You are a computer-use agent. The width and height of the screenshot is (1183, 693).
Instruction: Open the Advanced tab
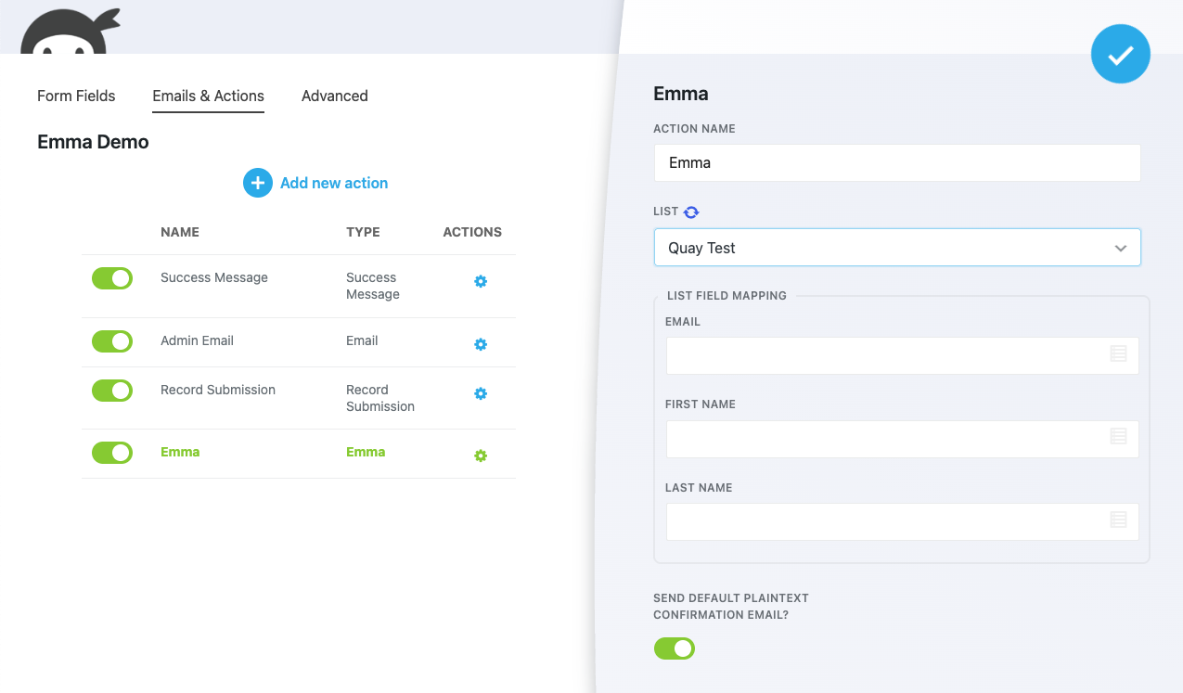click(335, 96)
